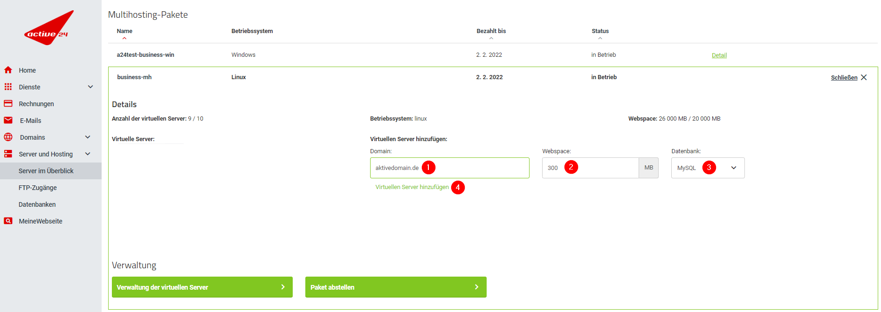Click the Dienste grid icon

(x=8, y=87)
